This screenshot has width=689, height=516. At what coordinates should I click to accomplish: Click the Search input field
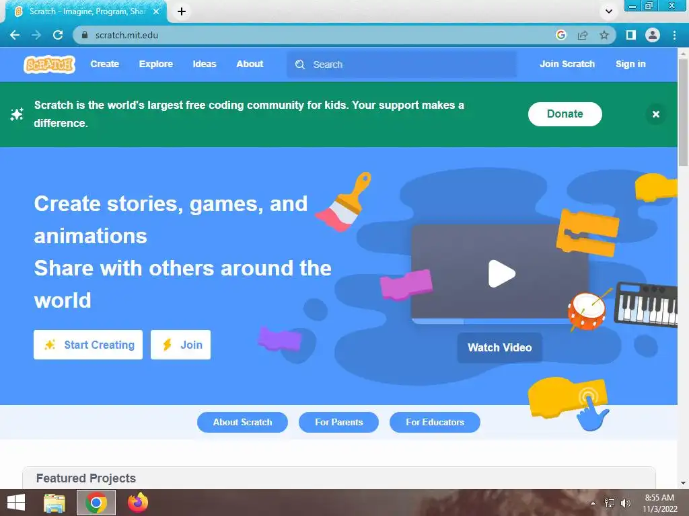point(402,64)
